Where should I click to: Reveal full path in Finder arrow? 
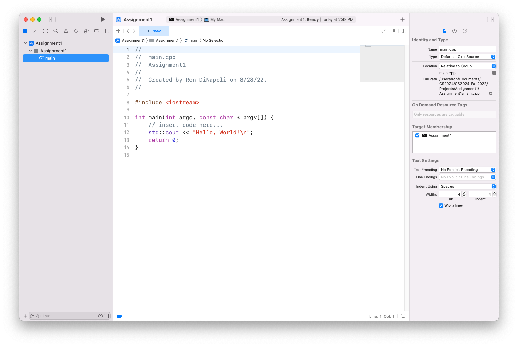[491, 93]
